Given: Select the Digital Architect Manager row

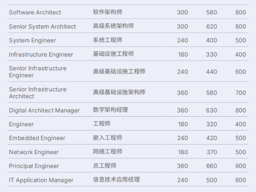Looking at the screenshot, I should point(128,110).
